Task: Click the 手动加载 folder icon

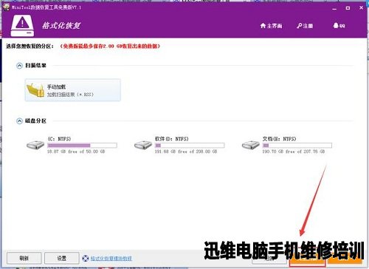Action: pyautogui.click(x=35, y=90)
